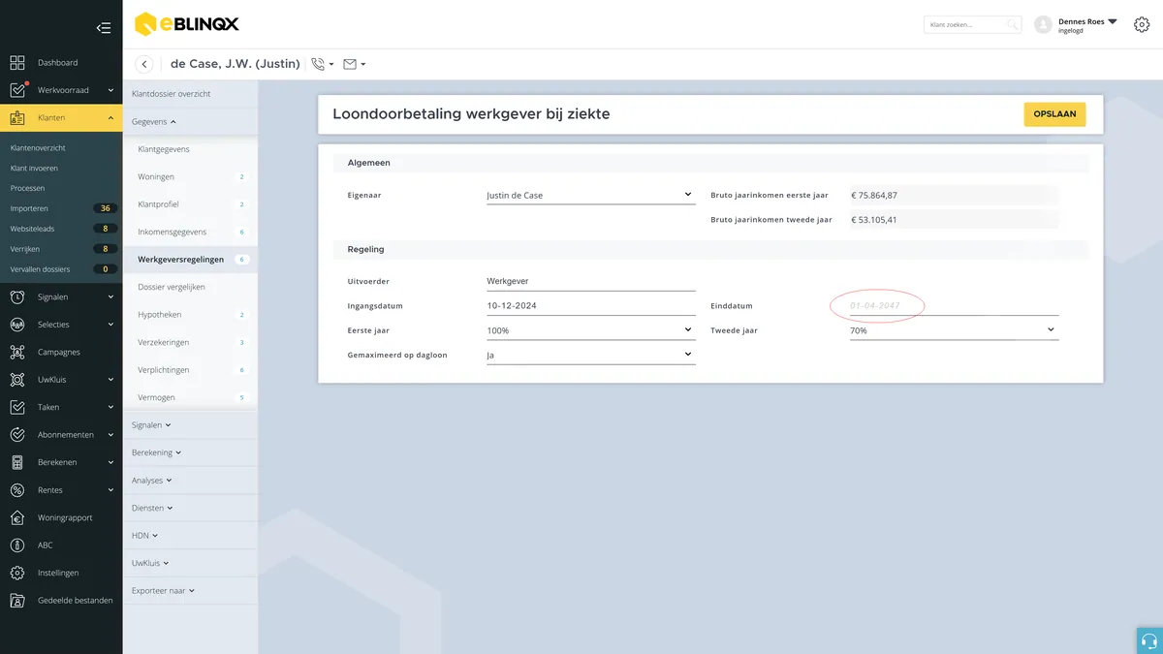Click the back arrow beside client name
Image resolution: width=1163 pixels, height=654 pixels.
pyautogui.click(x=144, y=64)
